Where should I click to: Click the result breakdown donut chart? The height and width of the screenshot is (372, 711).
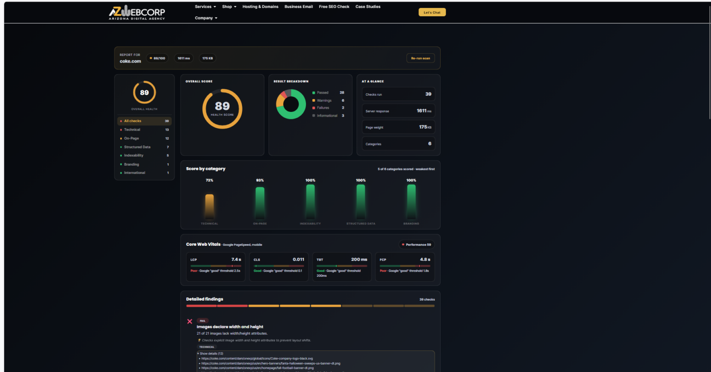click(291, 104)
